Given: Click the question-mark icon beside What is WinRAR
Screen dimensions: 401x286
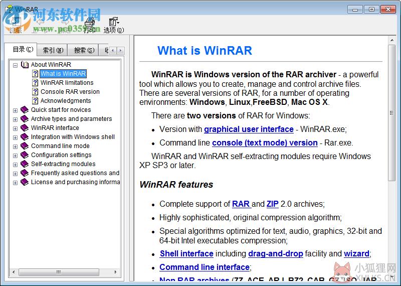Looking at the screenshot, I should tap(35, 73).
